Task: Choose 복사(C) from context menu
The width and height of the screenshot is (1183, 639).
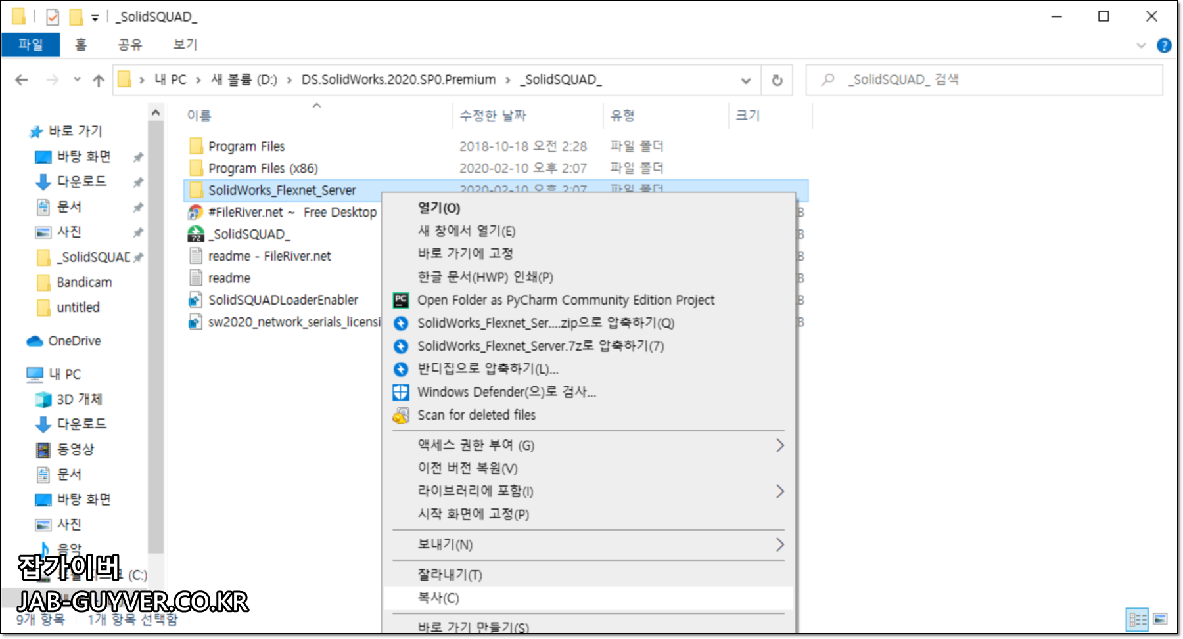Action: coord(588,598)
